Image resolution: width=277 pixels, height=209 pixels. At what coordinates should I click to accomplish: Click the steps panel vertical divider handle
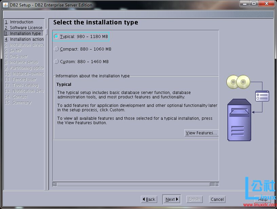point(47,32)
